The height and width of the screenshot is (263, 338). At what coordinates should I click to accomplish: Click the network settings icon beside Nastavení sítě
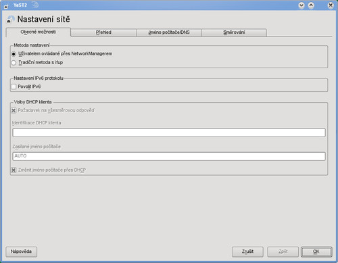[x=10, y=19]
